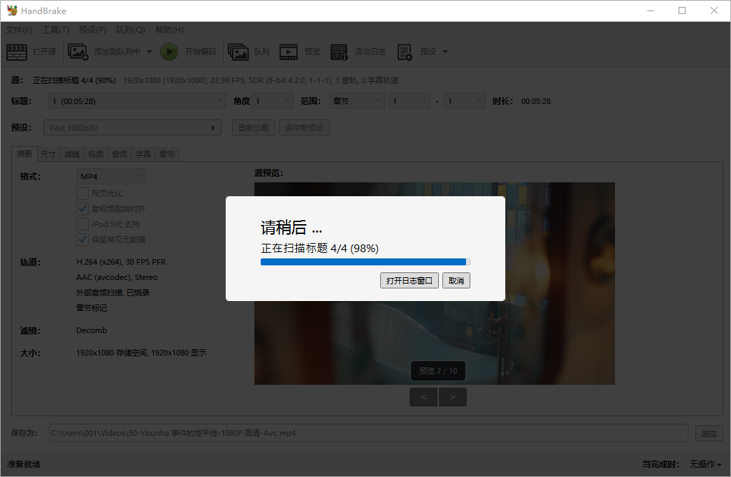The width and height of the screenshot is (731, 477).
Task: Click the 1920x1080 存储空间 size text
Action: point(141,353)
